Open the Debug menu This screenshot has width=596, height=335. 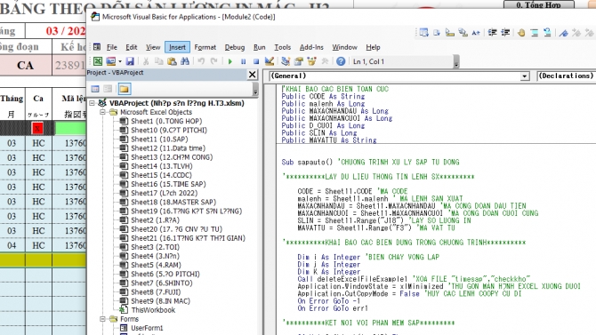[235, 47]
